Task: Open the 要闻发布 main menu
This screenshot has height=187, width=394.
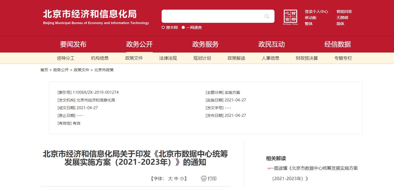Action: pyautogui.click(x=73, y=44)
